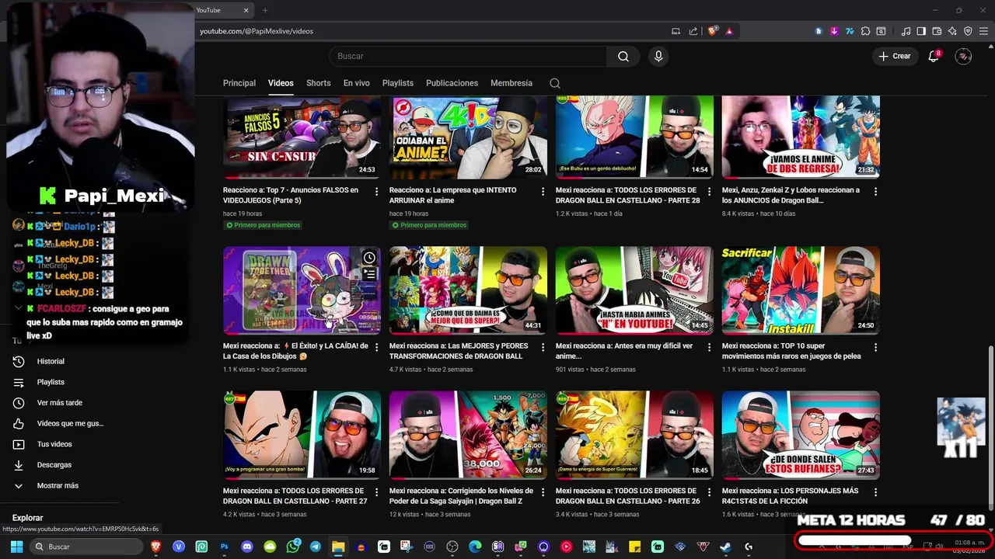Click the Windows taskbar Buscar search box
The width and height of the screenshot is (995, 559).
tap(87, 547)
